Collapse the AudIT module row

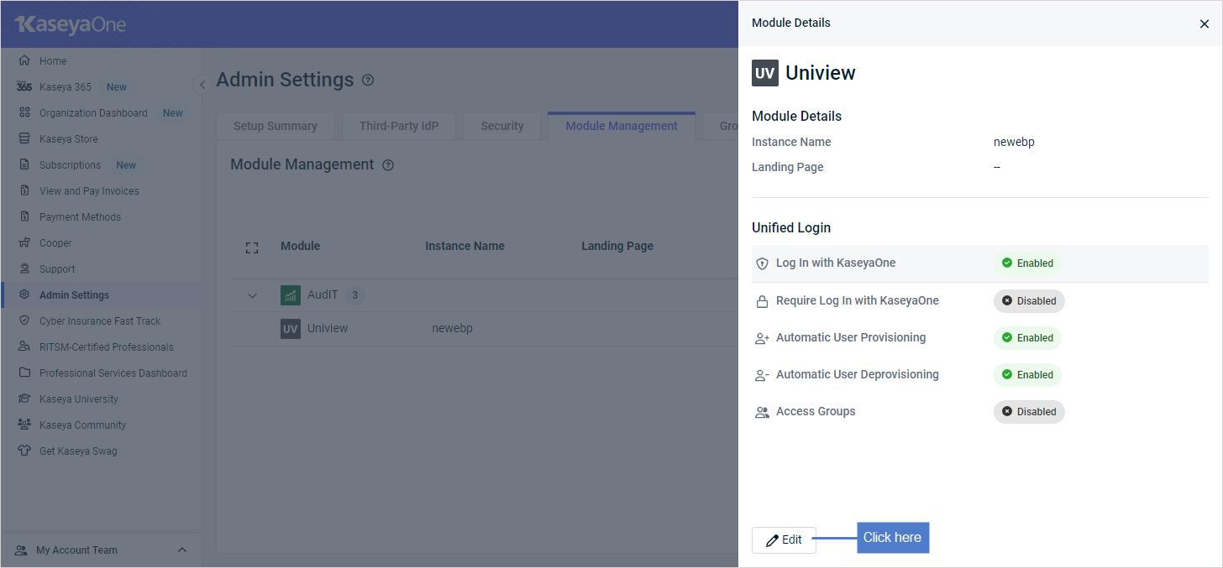pyautogui.click(x=252, y=295)
